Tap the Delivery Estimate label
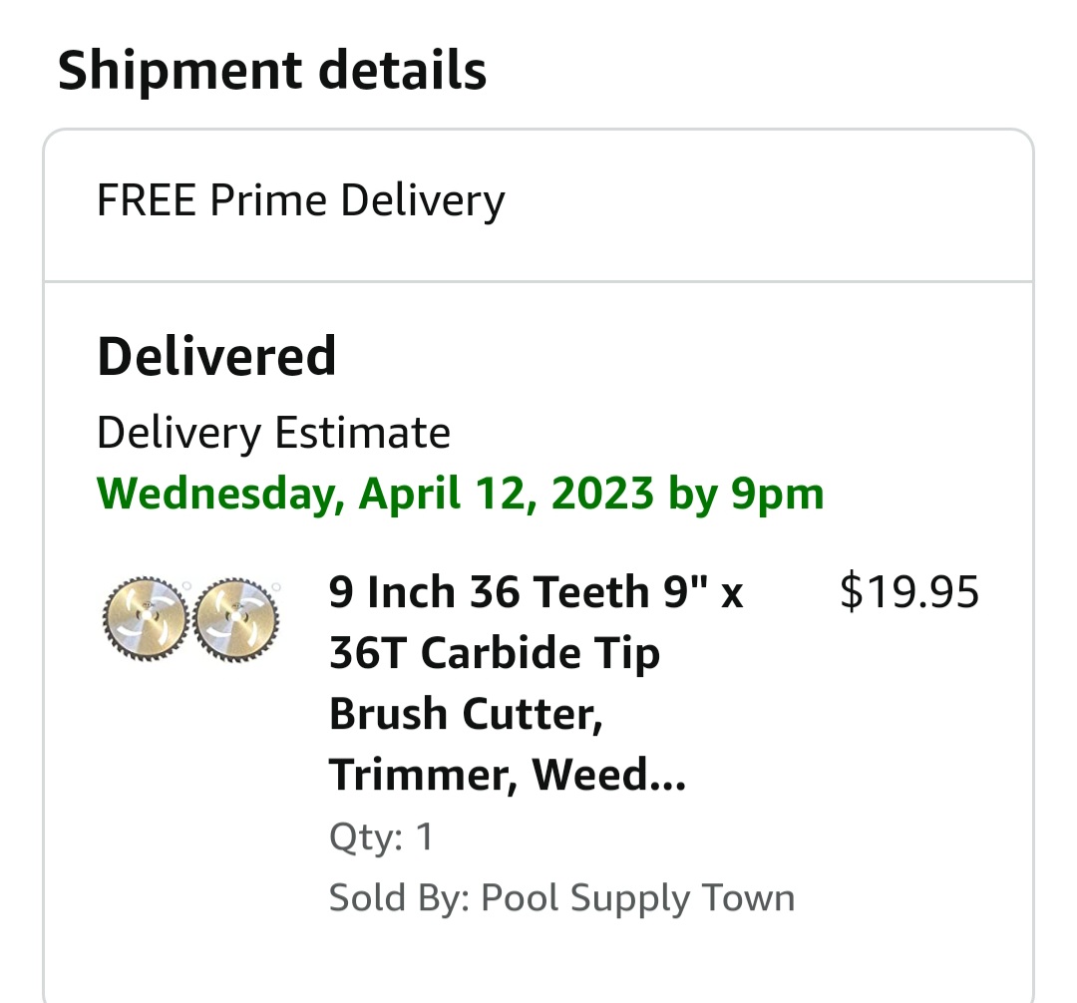Viewport: 1077px width, 1003px height. [273, 433]
